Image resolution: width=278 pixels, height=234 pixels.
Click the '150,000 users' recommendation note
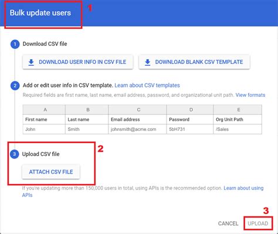(x=122, y=188)
